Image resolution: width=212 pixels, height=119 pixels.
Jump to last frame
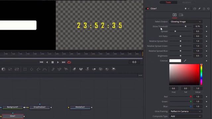point(63,62)
